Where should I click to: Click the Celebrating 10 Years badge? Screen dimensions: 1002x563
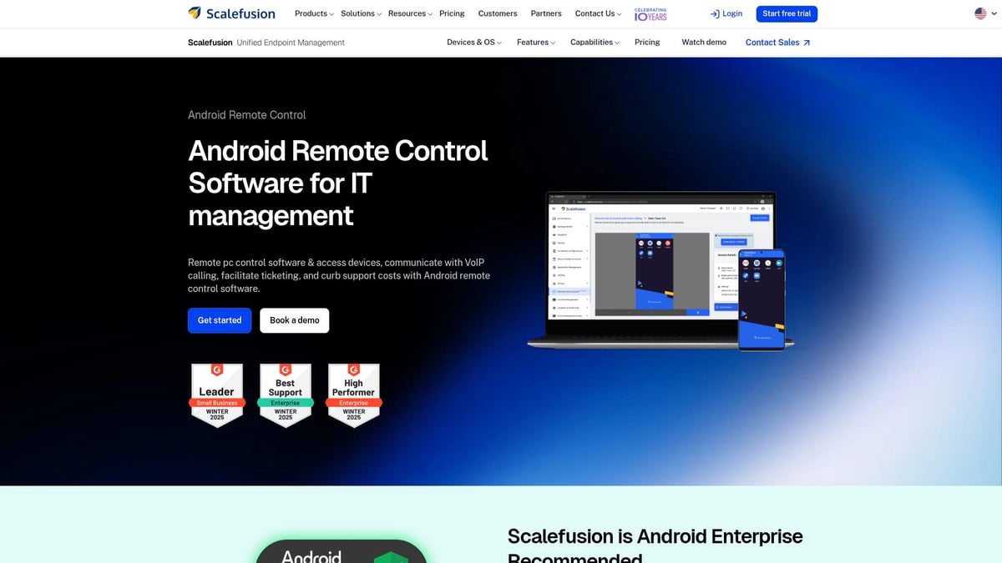point(650,13)
